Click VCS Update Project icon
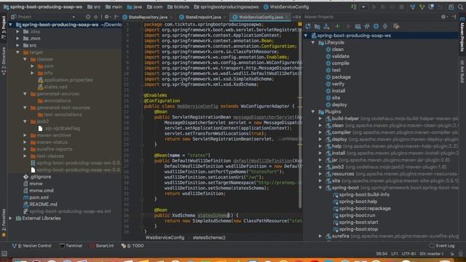 click(413, 7)
